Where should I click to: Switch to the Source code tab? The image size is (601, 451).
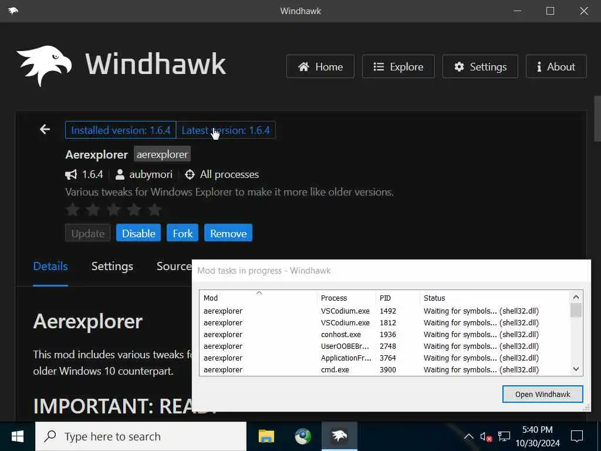(x=174, y=266)
